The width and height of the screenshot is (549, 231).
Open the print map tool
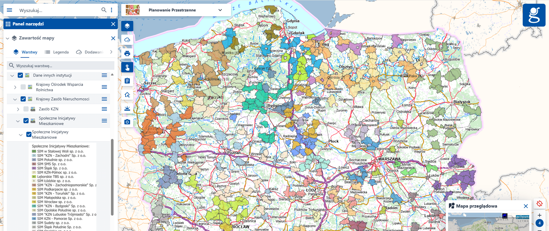127,53
